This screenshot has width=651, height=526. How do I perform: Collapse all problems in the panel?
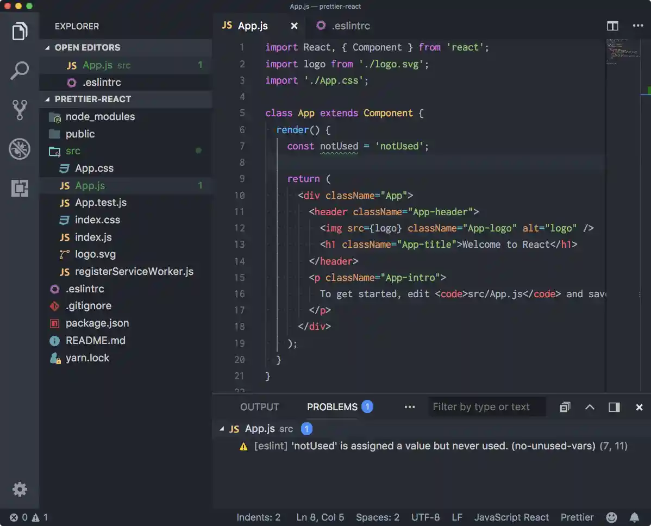565,407
